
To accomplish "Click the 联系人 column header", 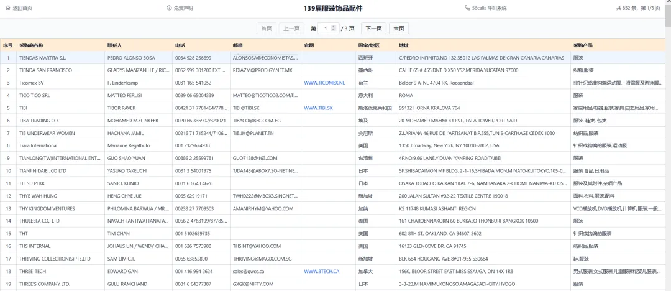I will [138, 45].
